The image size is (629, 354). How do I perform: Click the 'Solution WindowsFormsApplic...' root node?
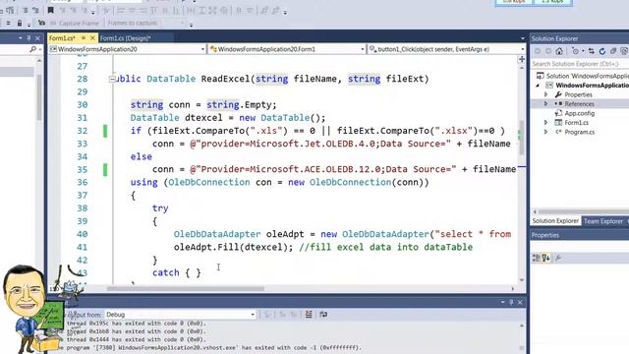coord(588,76)
